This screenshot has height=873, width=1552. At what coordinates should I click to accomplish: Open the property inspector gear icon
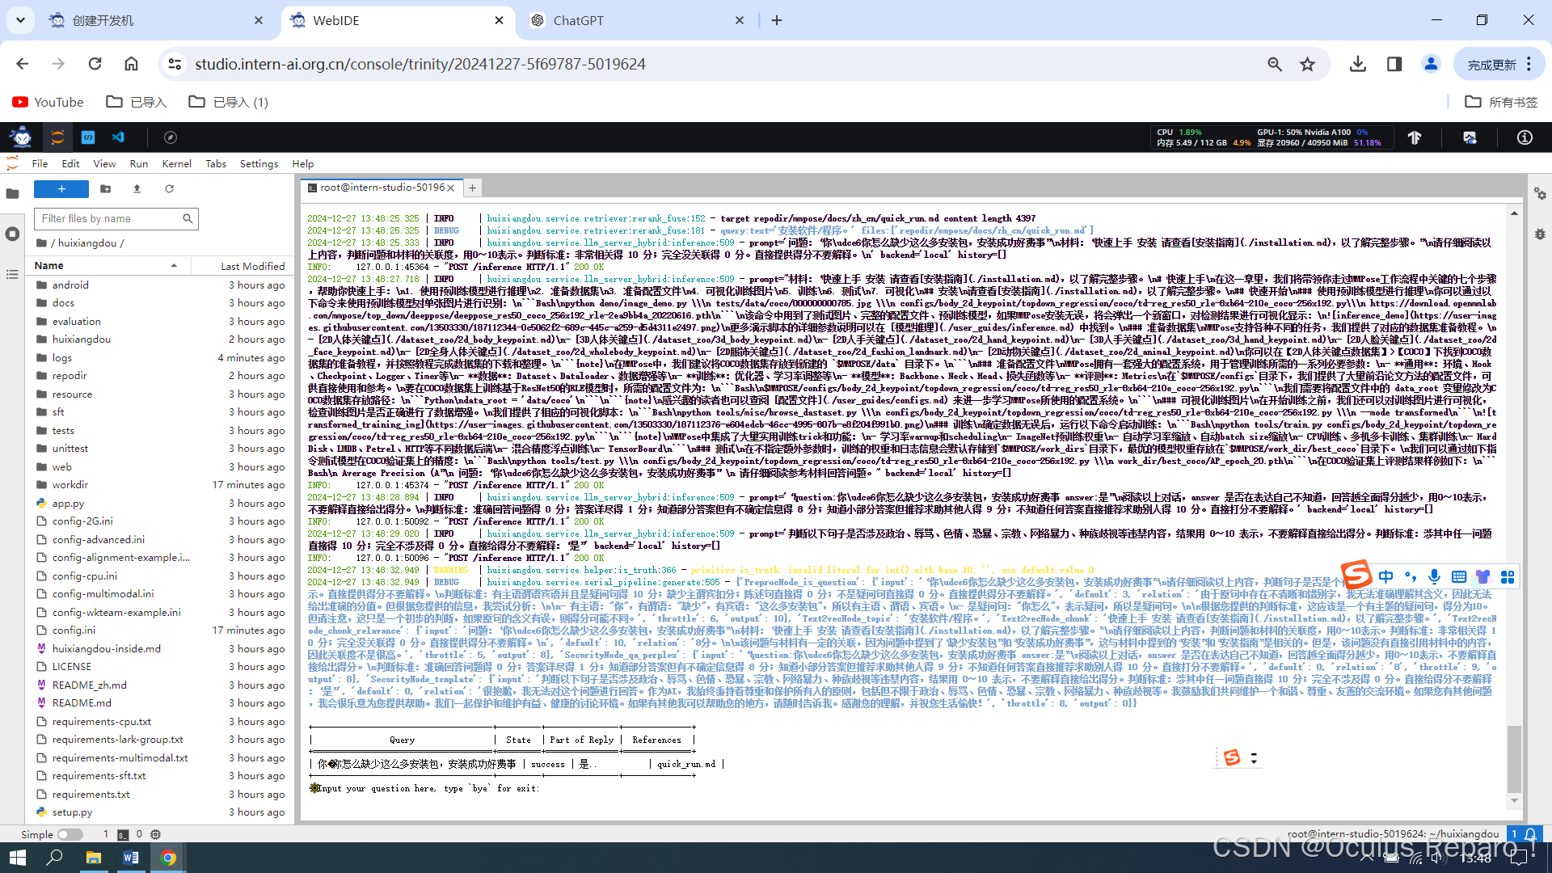pyautogui.click(x=1540, y=194)
